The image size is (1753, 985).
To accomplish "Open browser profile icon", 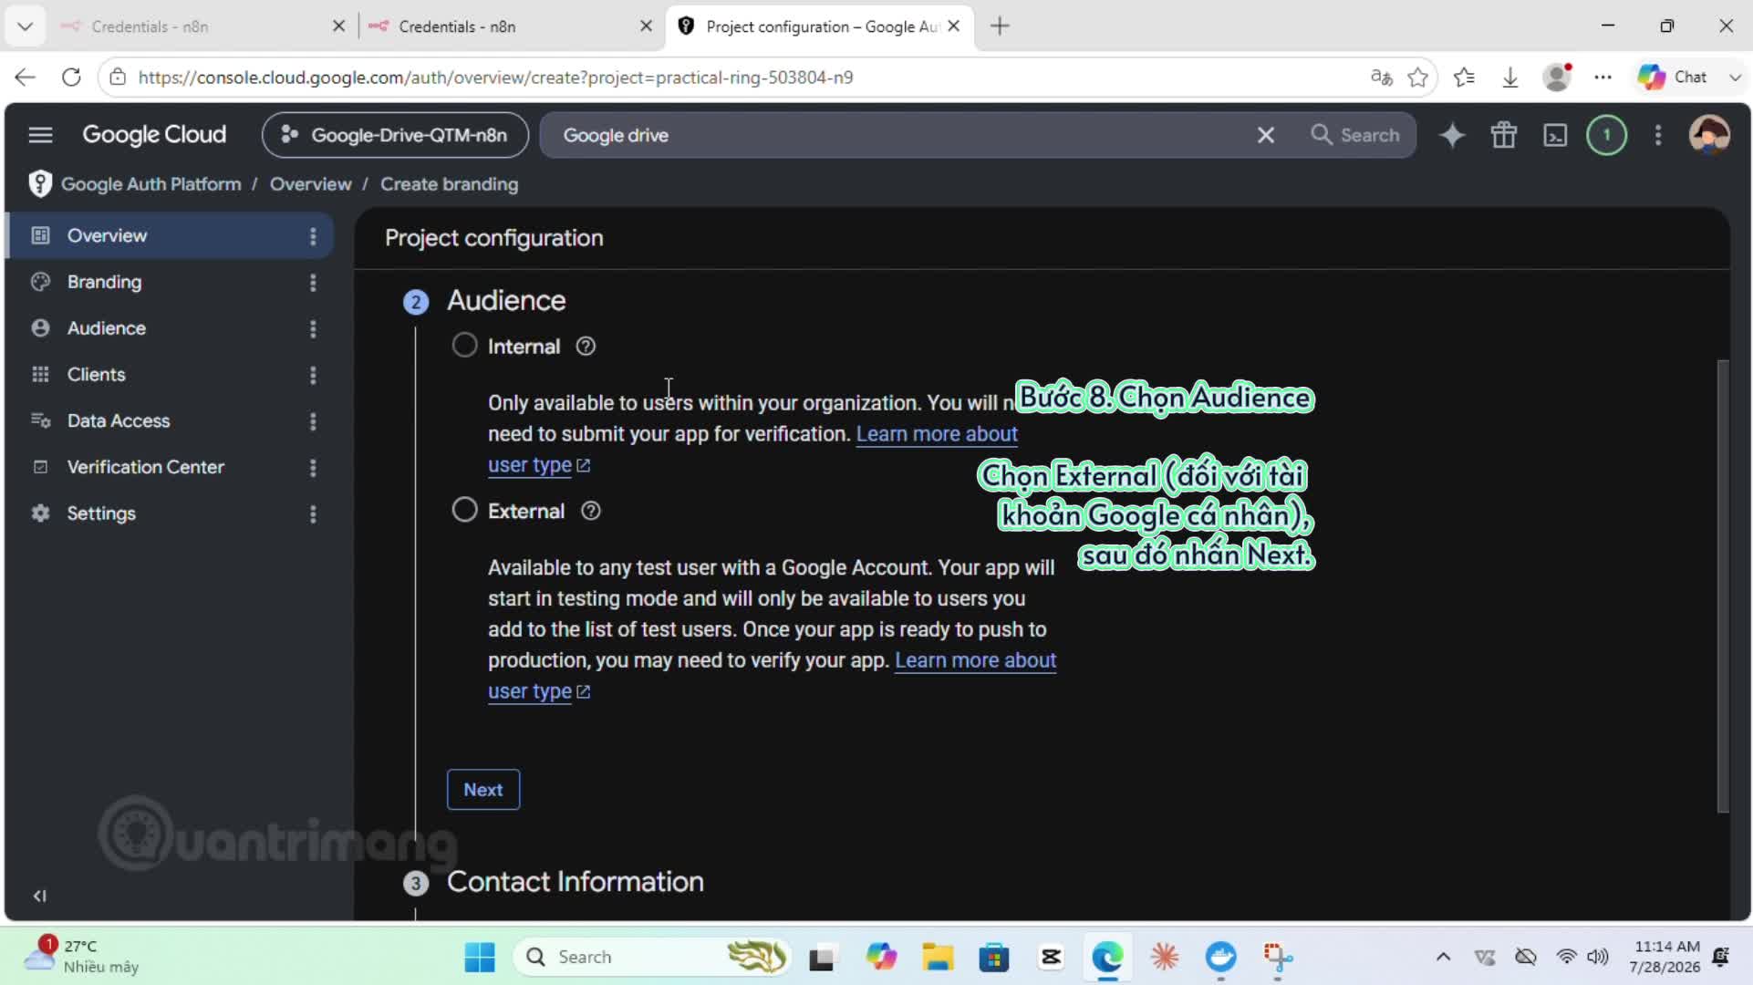I will [1557, 78].
